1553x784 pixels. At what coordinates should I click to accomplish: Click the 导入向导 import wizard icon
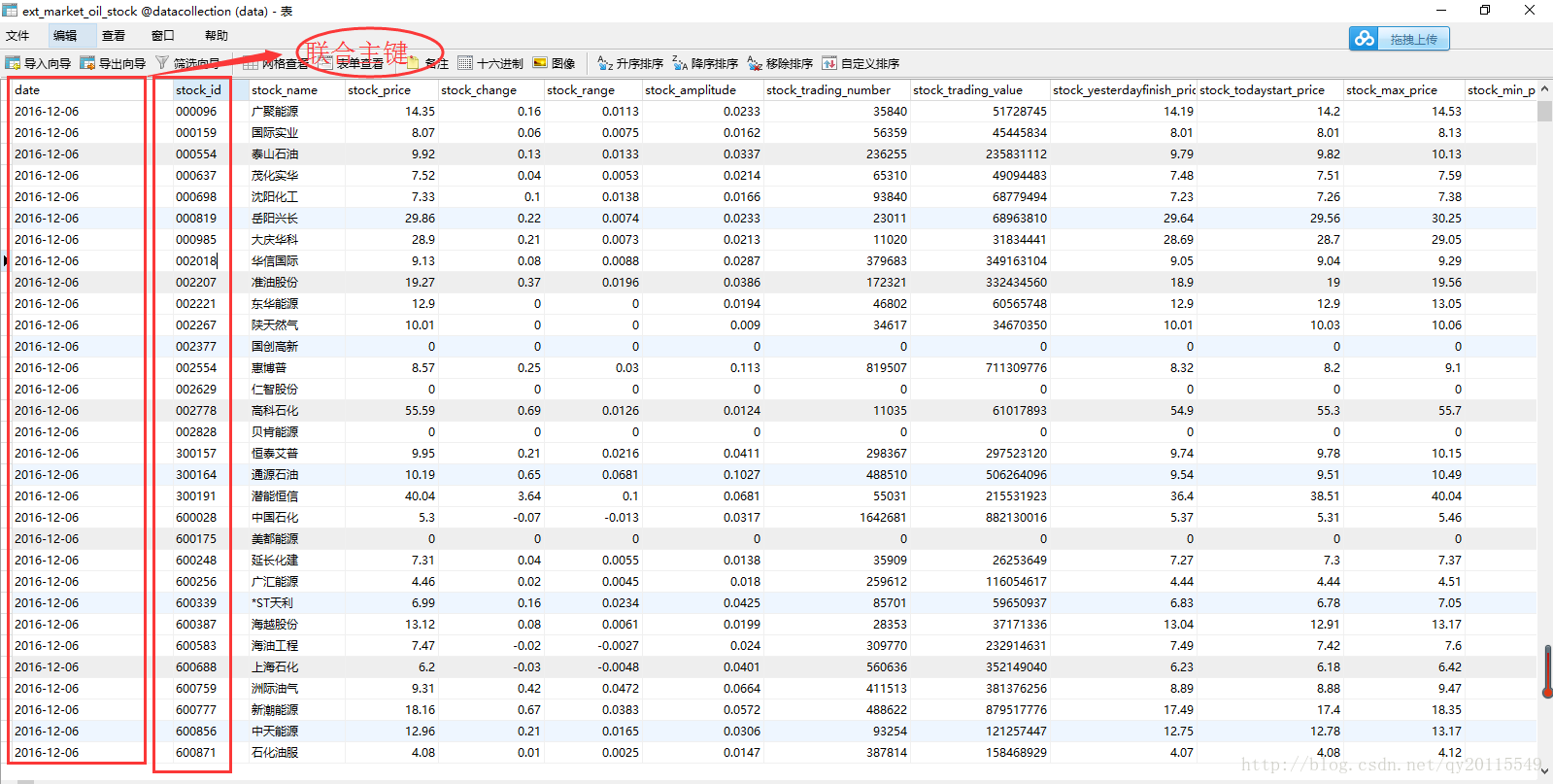13,63
